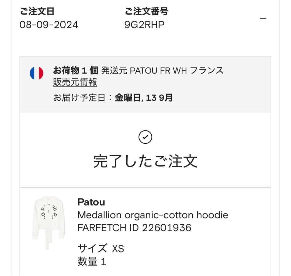Viewport: 291px width, 276px height.
Task: Click the completed order checkmark icon
Action: (145, 137)
